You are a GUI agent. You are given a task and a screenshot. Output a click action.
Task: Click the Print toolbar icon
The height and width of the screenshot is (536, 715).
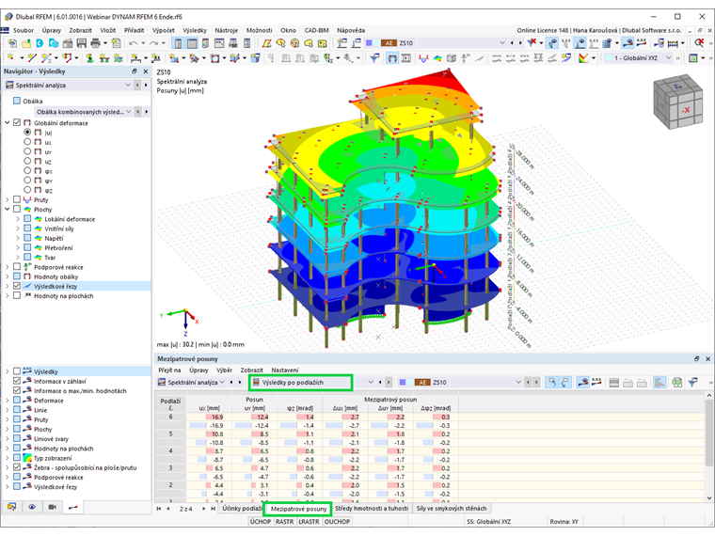[95, 43]
